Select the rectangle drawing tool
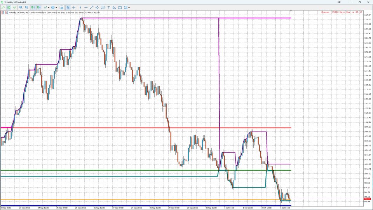The height and width of the screenshot is (210, 373). point(120,7)
